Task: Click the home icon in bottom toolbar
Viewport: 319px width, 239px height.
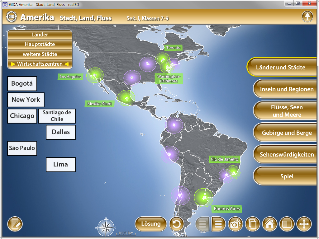Action: tap(270, 224)
